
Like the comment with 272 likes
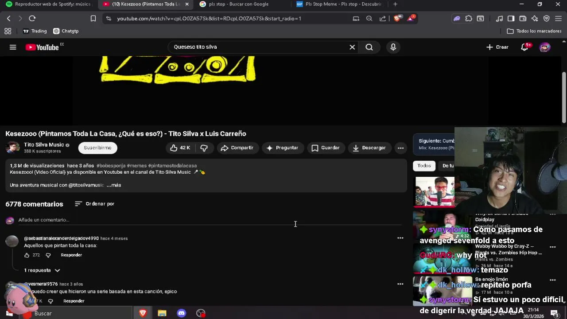pyautogui.click(x=27, y=255)
